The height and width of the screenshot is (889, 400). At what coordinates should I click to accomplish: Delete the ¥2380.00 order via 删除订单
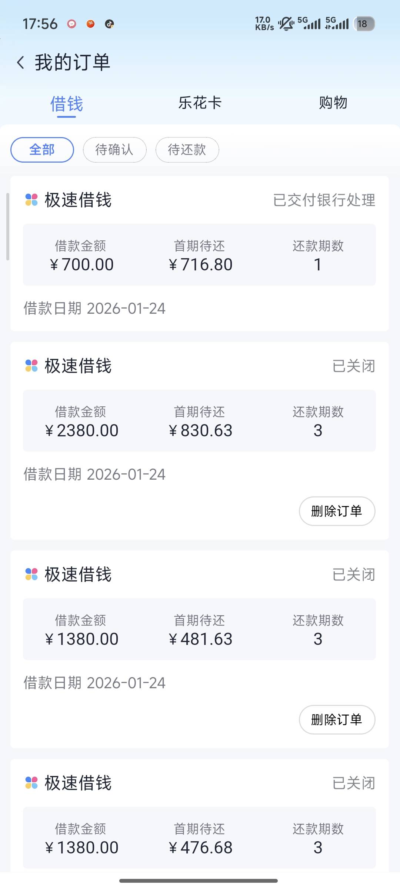[x=337, y=511]
